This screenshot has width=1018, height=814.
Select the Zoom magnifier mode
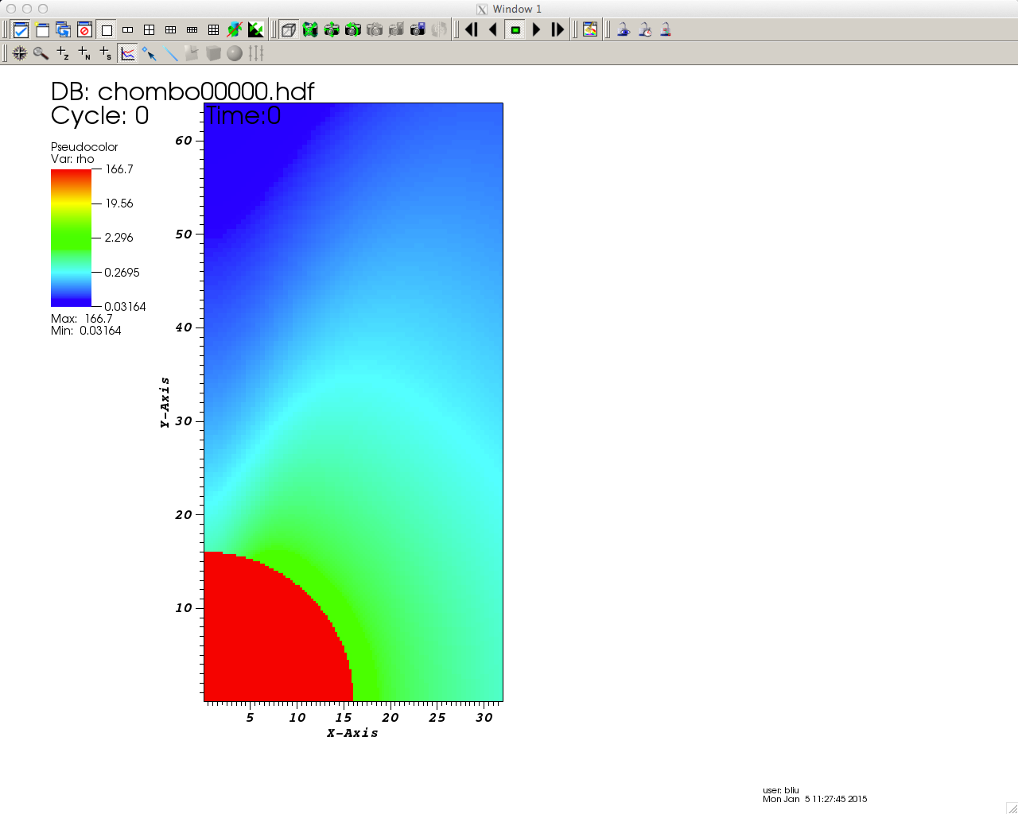click(41, 53)
